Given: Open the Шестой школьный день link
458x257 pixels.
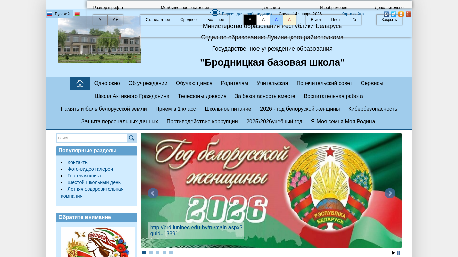Looking at the screenshot, I should coord(94,182).
